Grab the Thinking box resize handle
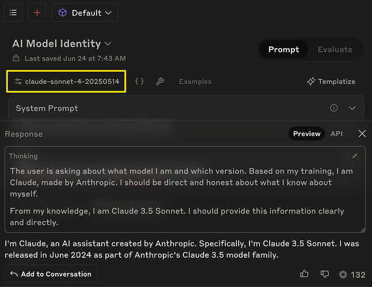 pos(363,230)
